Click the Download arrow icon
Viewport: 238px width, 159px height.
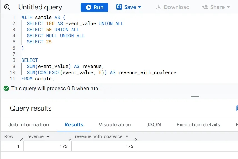coord(159,7)
